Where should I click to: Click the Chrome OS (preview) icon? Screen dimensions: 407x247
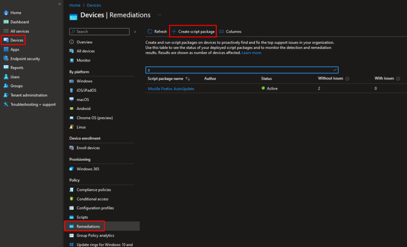click(72, 118)
